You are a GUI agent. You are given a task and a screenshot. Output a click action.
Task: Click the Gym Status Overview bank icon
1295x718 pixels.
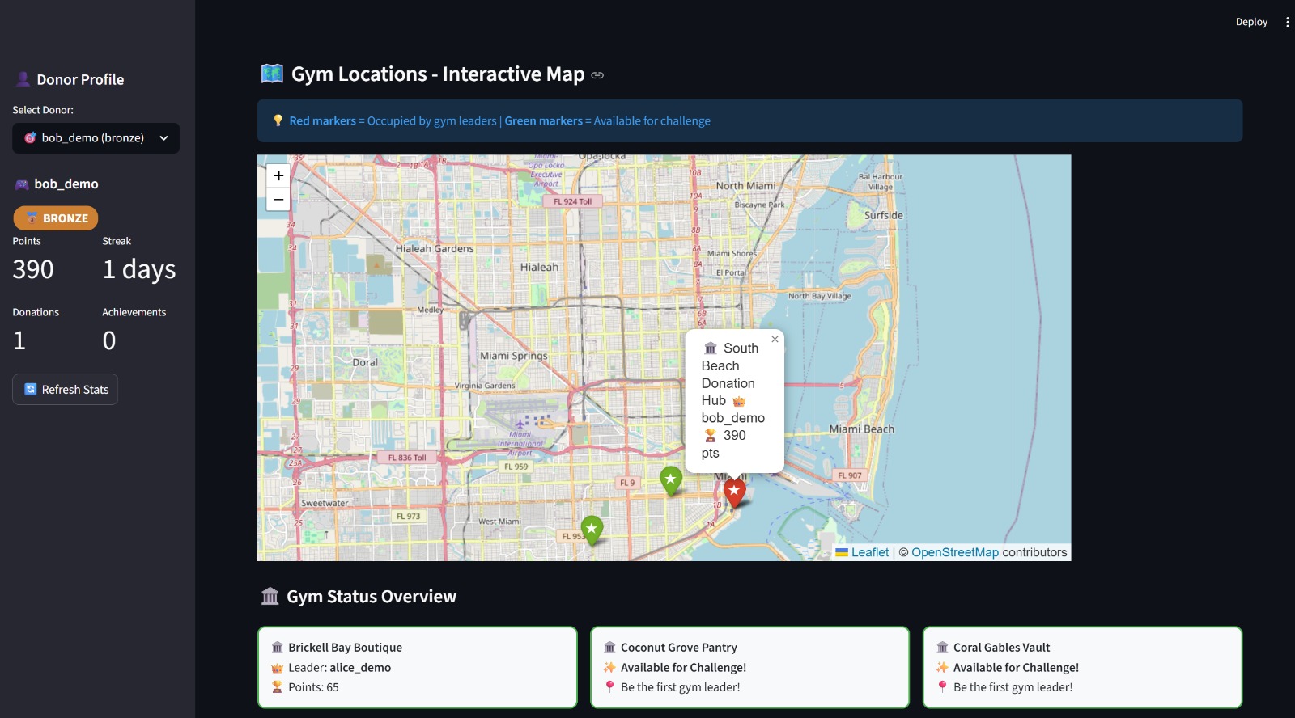pos(270,597)
